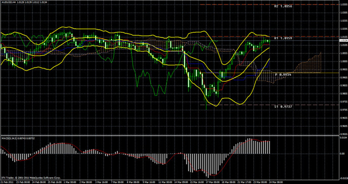
Task: Click the 1.0355 level on the price scale
Action: coord(343,5)
